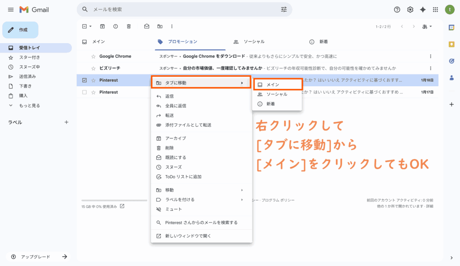Click the snooze clock toolbar icon
This screenshot has height=266, width=460.
pos(115,27)
